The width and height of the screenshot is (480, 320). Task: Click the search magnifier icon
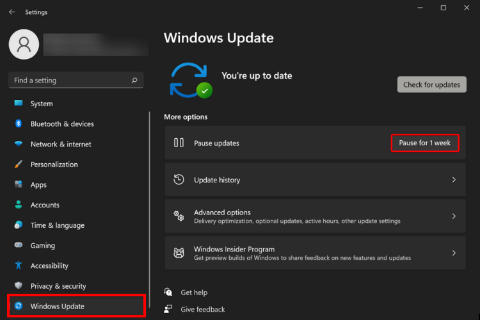[134, 80]
